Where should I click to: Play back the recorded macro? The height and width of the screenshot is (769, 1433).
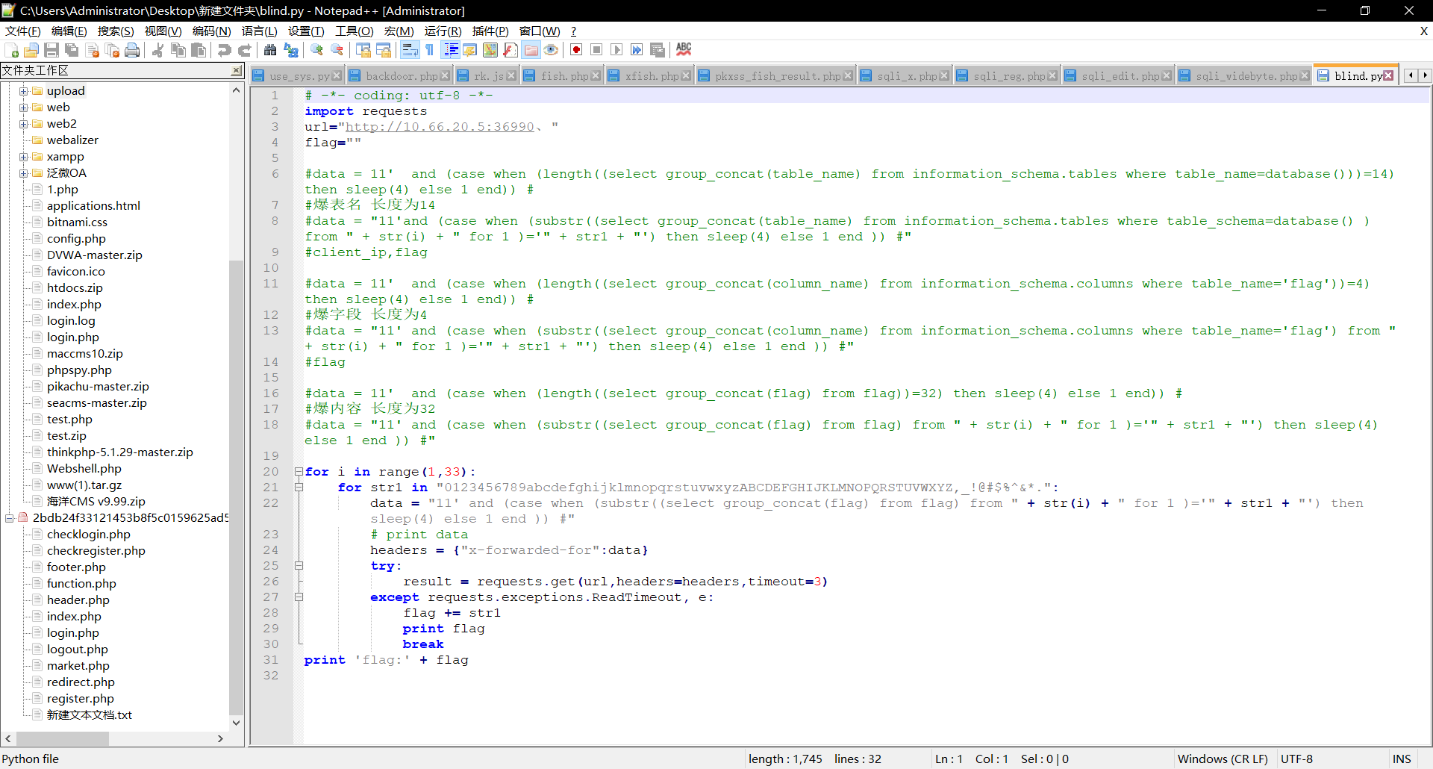pyautogui.click(x=616, y=50)
